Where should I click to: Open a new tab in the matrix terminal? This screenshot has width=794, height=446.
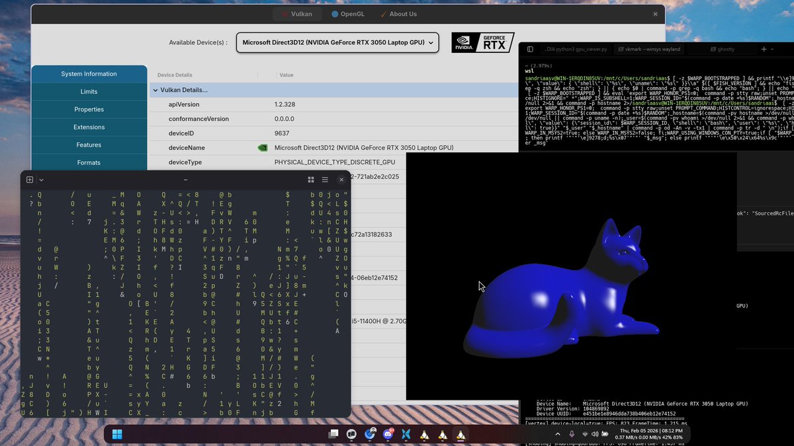pyautogui.click(x=30, y=180)
